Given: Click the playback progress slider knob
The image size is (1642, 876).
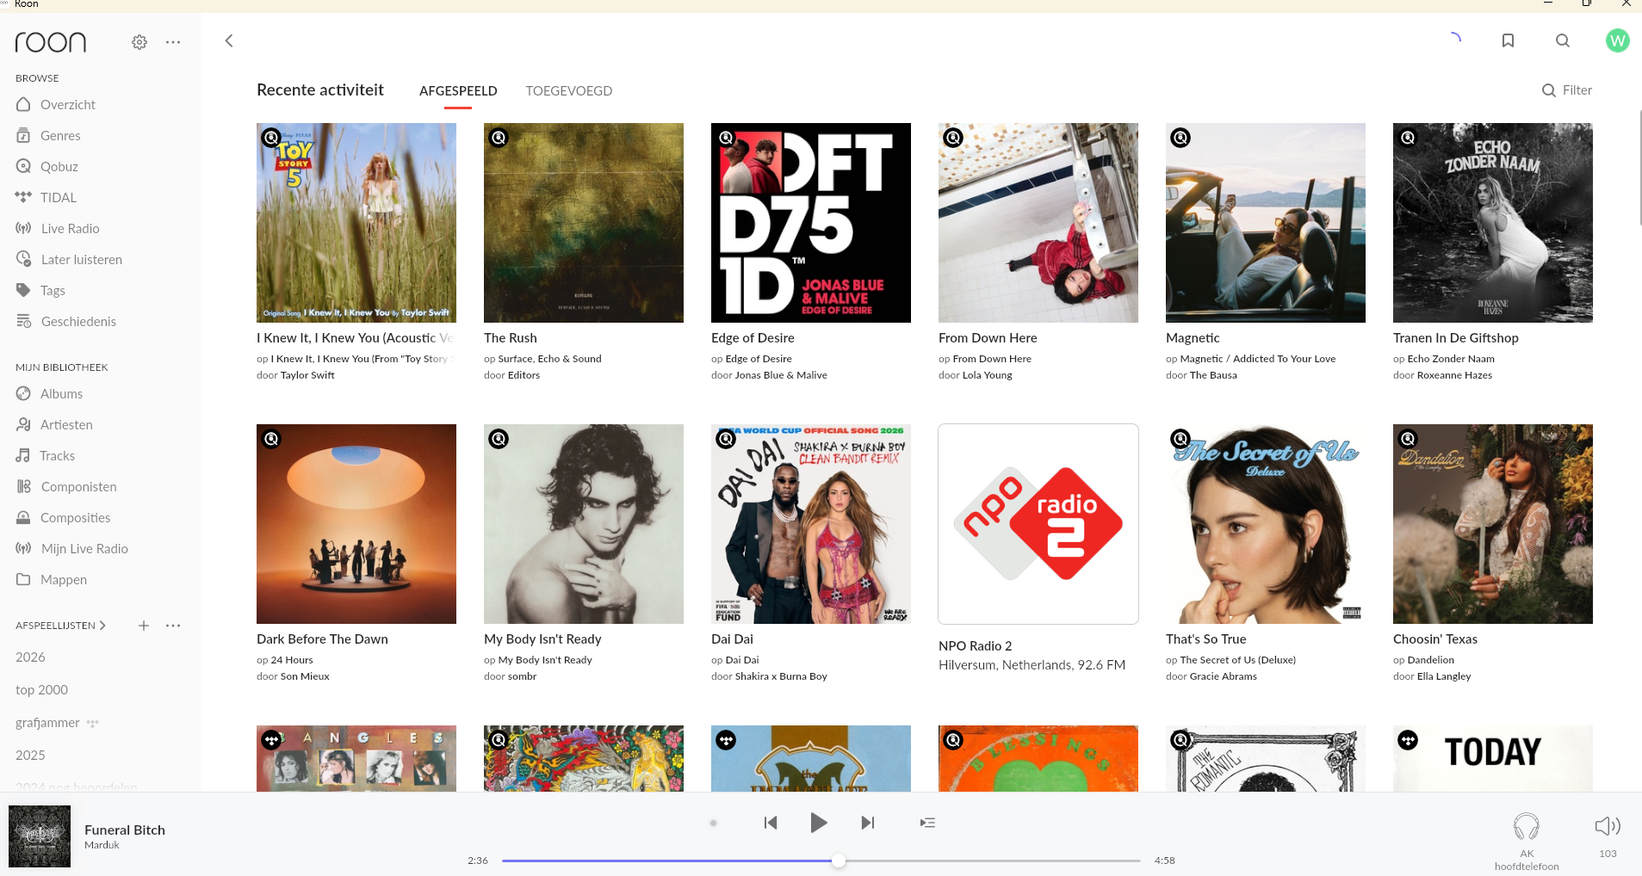Looking at the screenshot, I should 839,861.
